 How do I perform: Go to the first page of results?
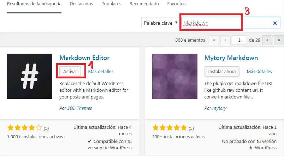214,40
